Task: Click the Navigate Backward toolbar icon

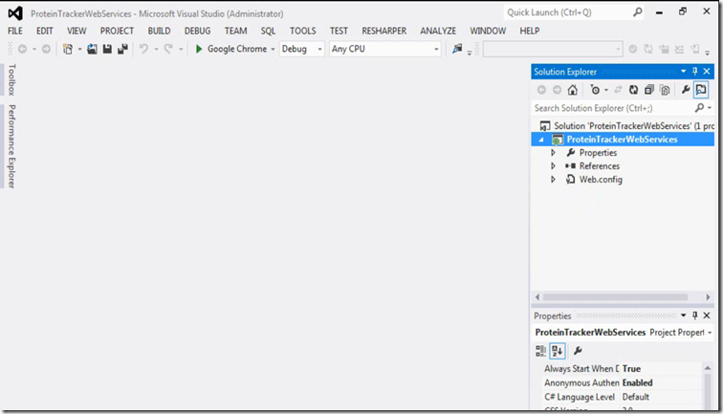Action: tap(22, 49)
